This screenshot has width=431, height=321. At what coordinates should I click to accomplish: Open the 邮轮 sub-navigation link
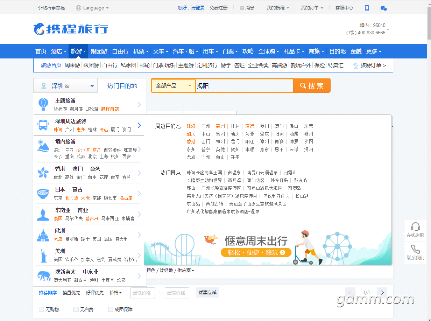144,65
